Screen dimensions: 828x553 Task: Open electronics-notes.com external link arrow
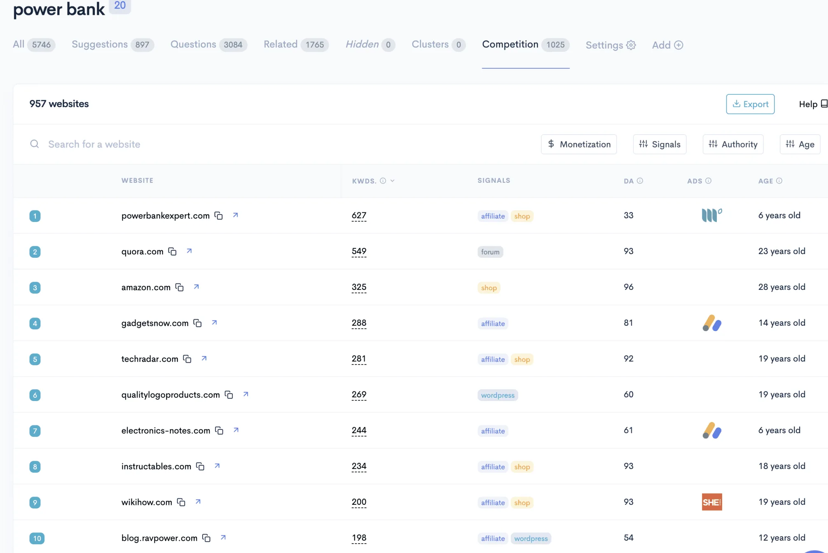coord(236,430)
